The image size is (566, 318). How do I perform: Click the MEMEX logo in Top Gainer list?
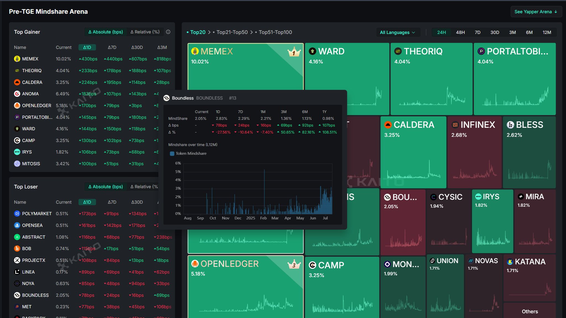click(17, 59)
